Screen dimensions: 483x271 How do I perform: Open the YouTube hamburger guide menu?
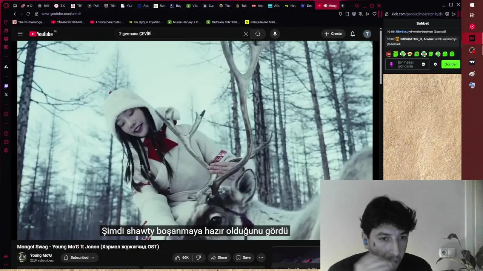[20, 34]
